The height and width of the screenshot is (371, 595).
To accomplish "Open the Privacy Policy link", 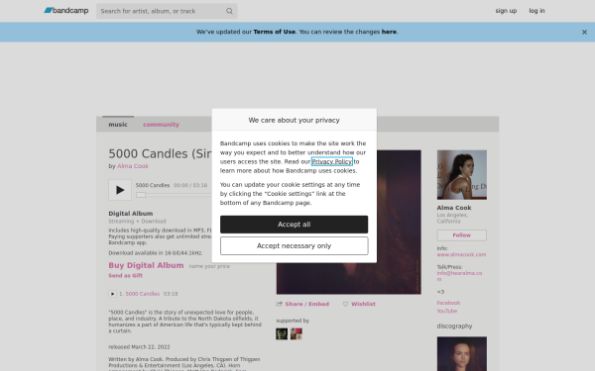I will (x=331, y=161).
